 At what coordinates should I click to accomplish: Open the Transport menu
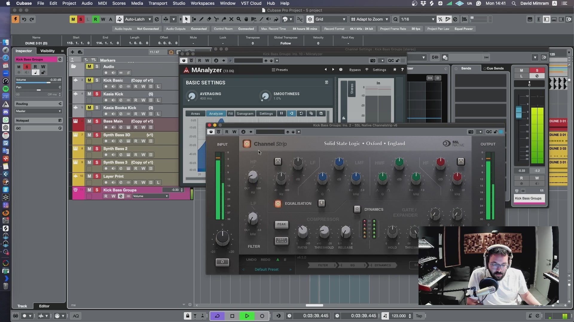[x=158, y=3]
